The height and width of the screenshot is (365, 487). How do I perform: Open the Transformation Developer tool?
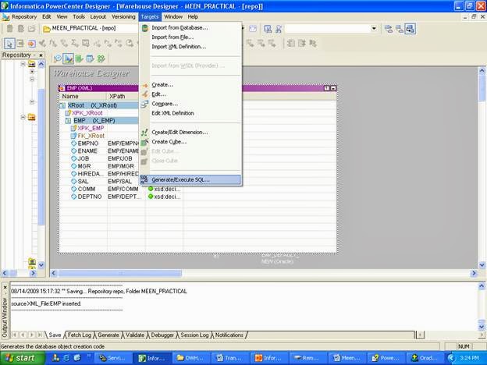coord(79,58)
